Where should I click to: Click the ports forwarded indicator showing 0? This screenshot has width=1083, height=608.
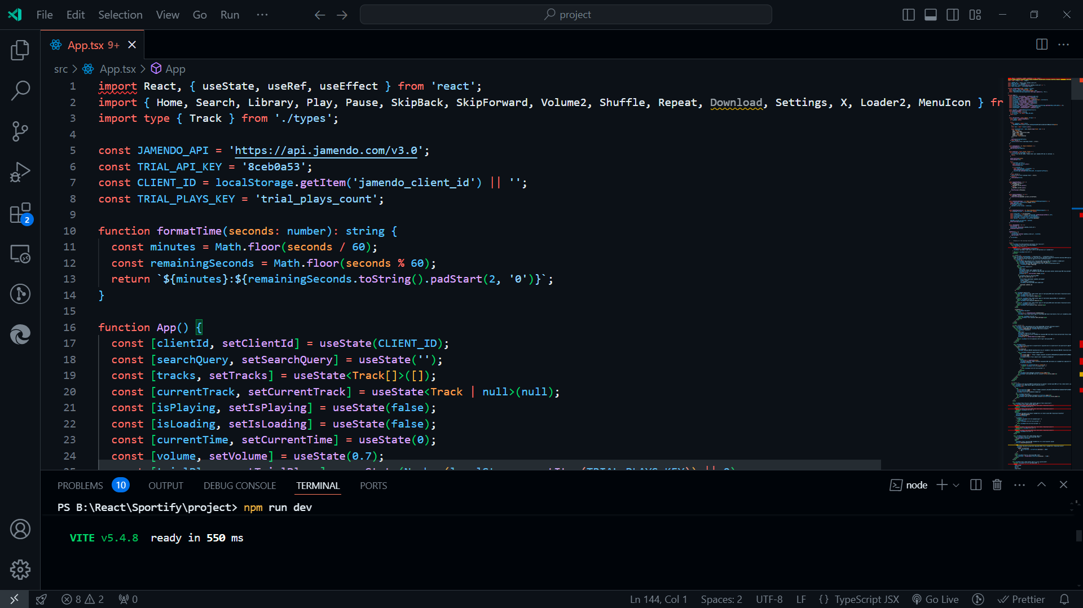point(128,599)
